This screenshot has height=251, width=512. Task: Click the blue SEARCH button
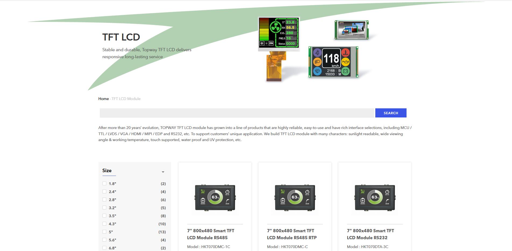[391, 113]
